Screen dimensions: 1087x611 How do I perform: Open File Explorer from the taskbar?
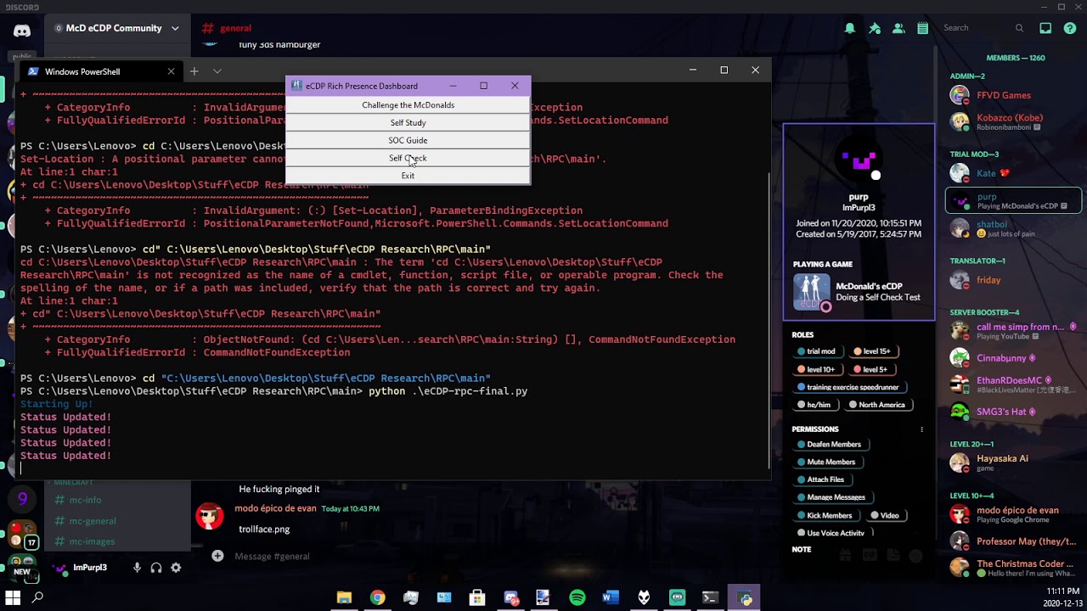coord(344,597)
